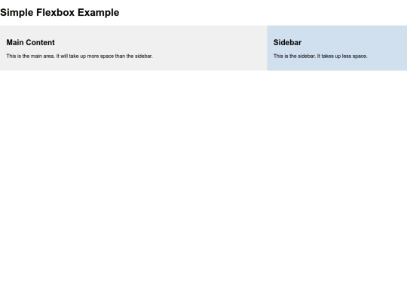Click the 'Simple Flexbox Example' page heading
407x305 pixels.
click(x=60, y=13)
